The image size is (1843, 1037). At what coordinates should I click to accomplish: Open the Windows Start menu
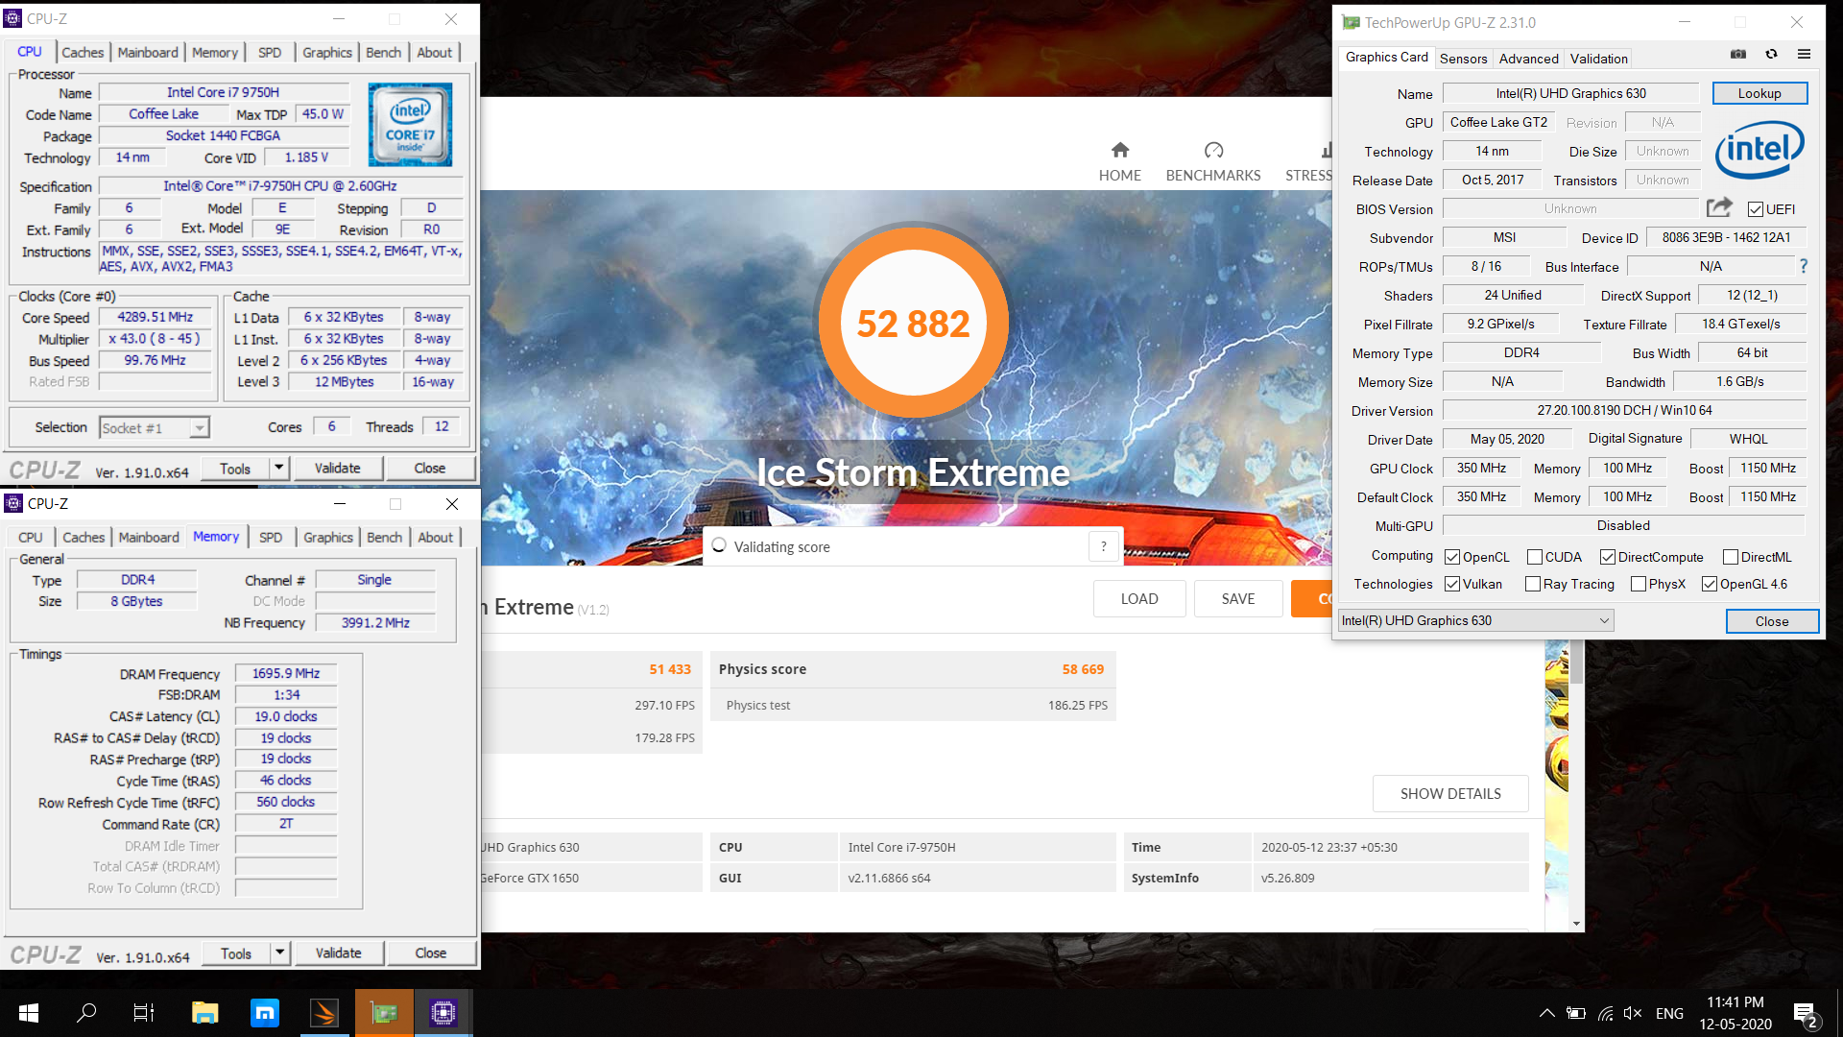point(29,1013)
